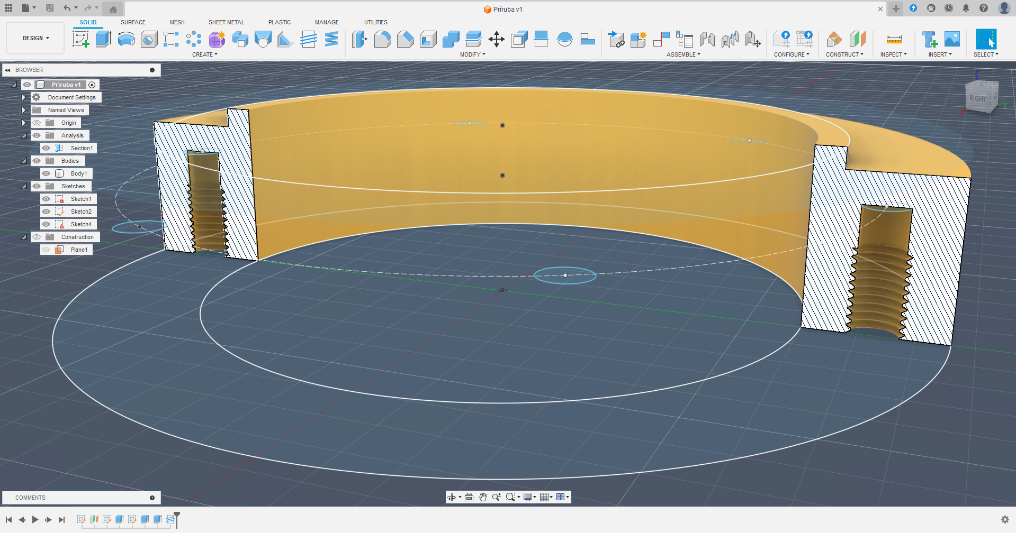1016x533 pixels.
Task: Open the MODIFY dropdown menu
Action: click(472, 54)
